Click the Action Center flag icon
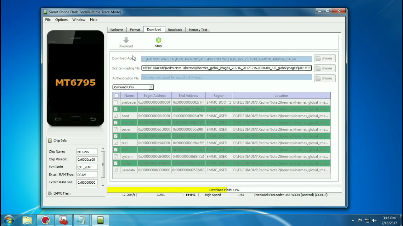 (360, 220)
